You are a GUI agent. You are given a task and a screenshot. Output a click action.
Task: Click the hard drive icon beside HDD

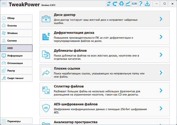point(4,48)
